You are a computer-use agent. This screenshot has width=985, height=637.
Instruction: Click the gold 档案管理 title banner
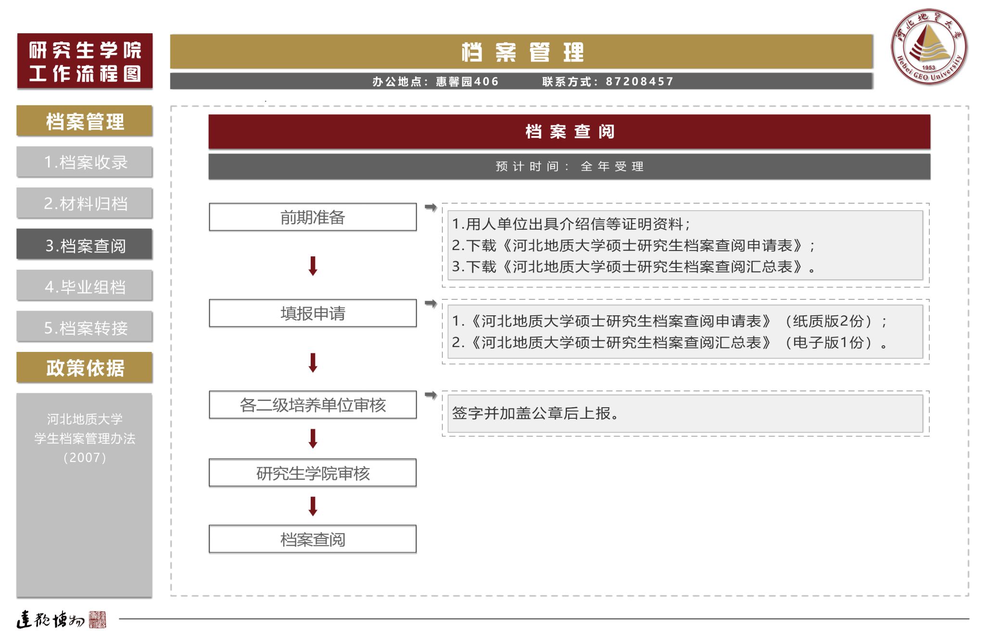(521, 51)
